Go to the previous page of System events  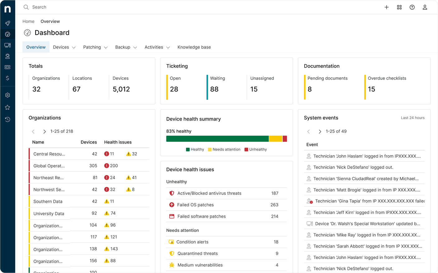tap(309, 132)
